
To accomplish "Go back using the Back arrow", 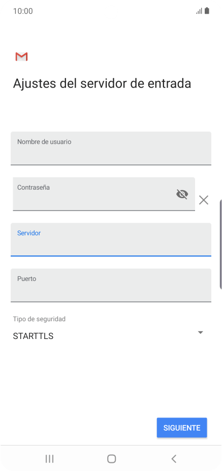I will click(174, 459).
